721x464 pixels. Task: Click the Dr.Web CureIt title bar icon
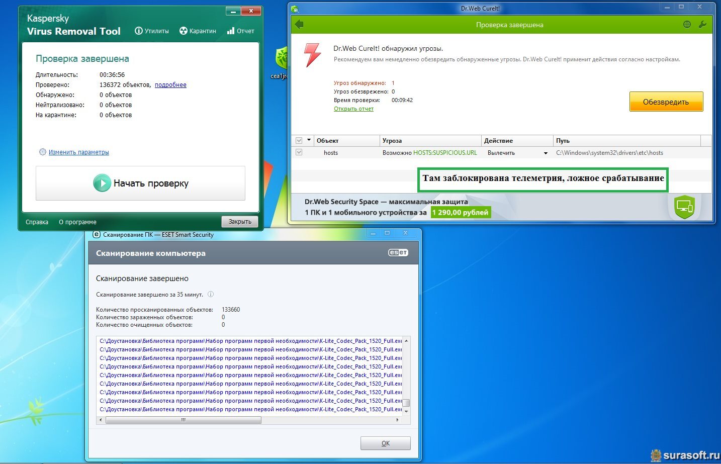tap(295, 9)
